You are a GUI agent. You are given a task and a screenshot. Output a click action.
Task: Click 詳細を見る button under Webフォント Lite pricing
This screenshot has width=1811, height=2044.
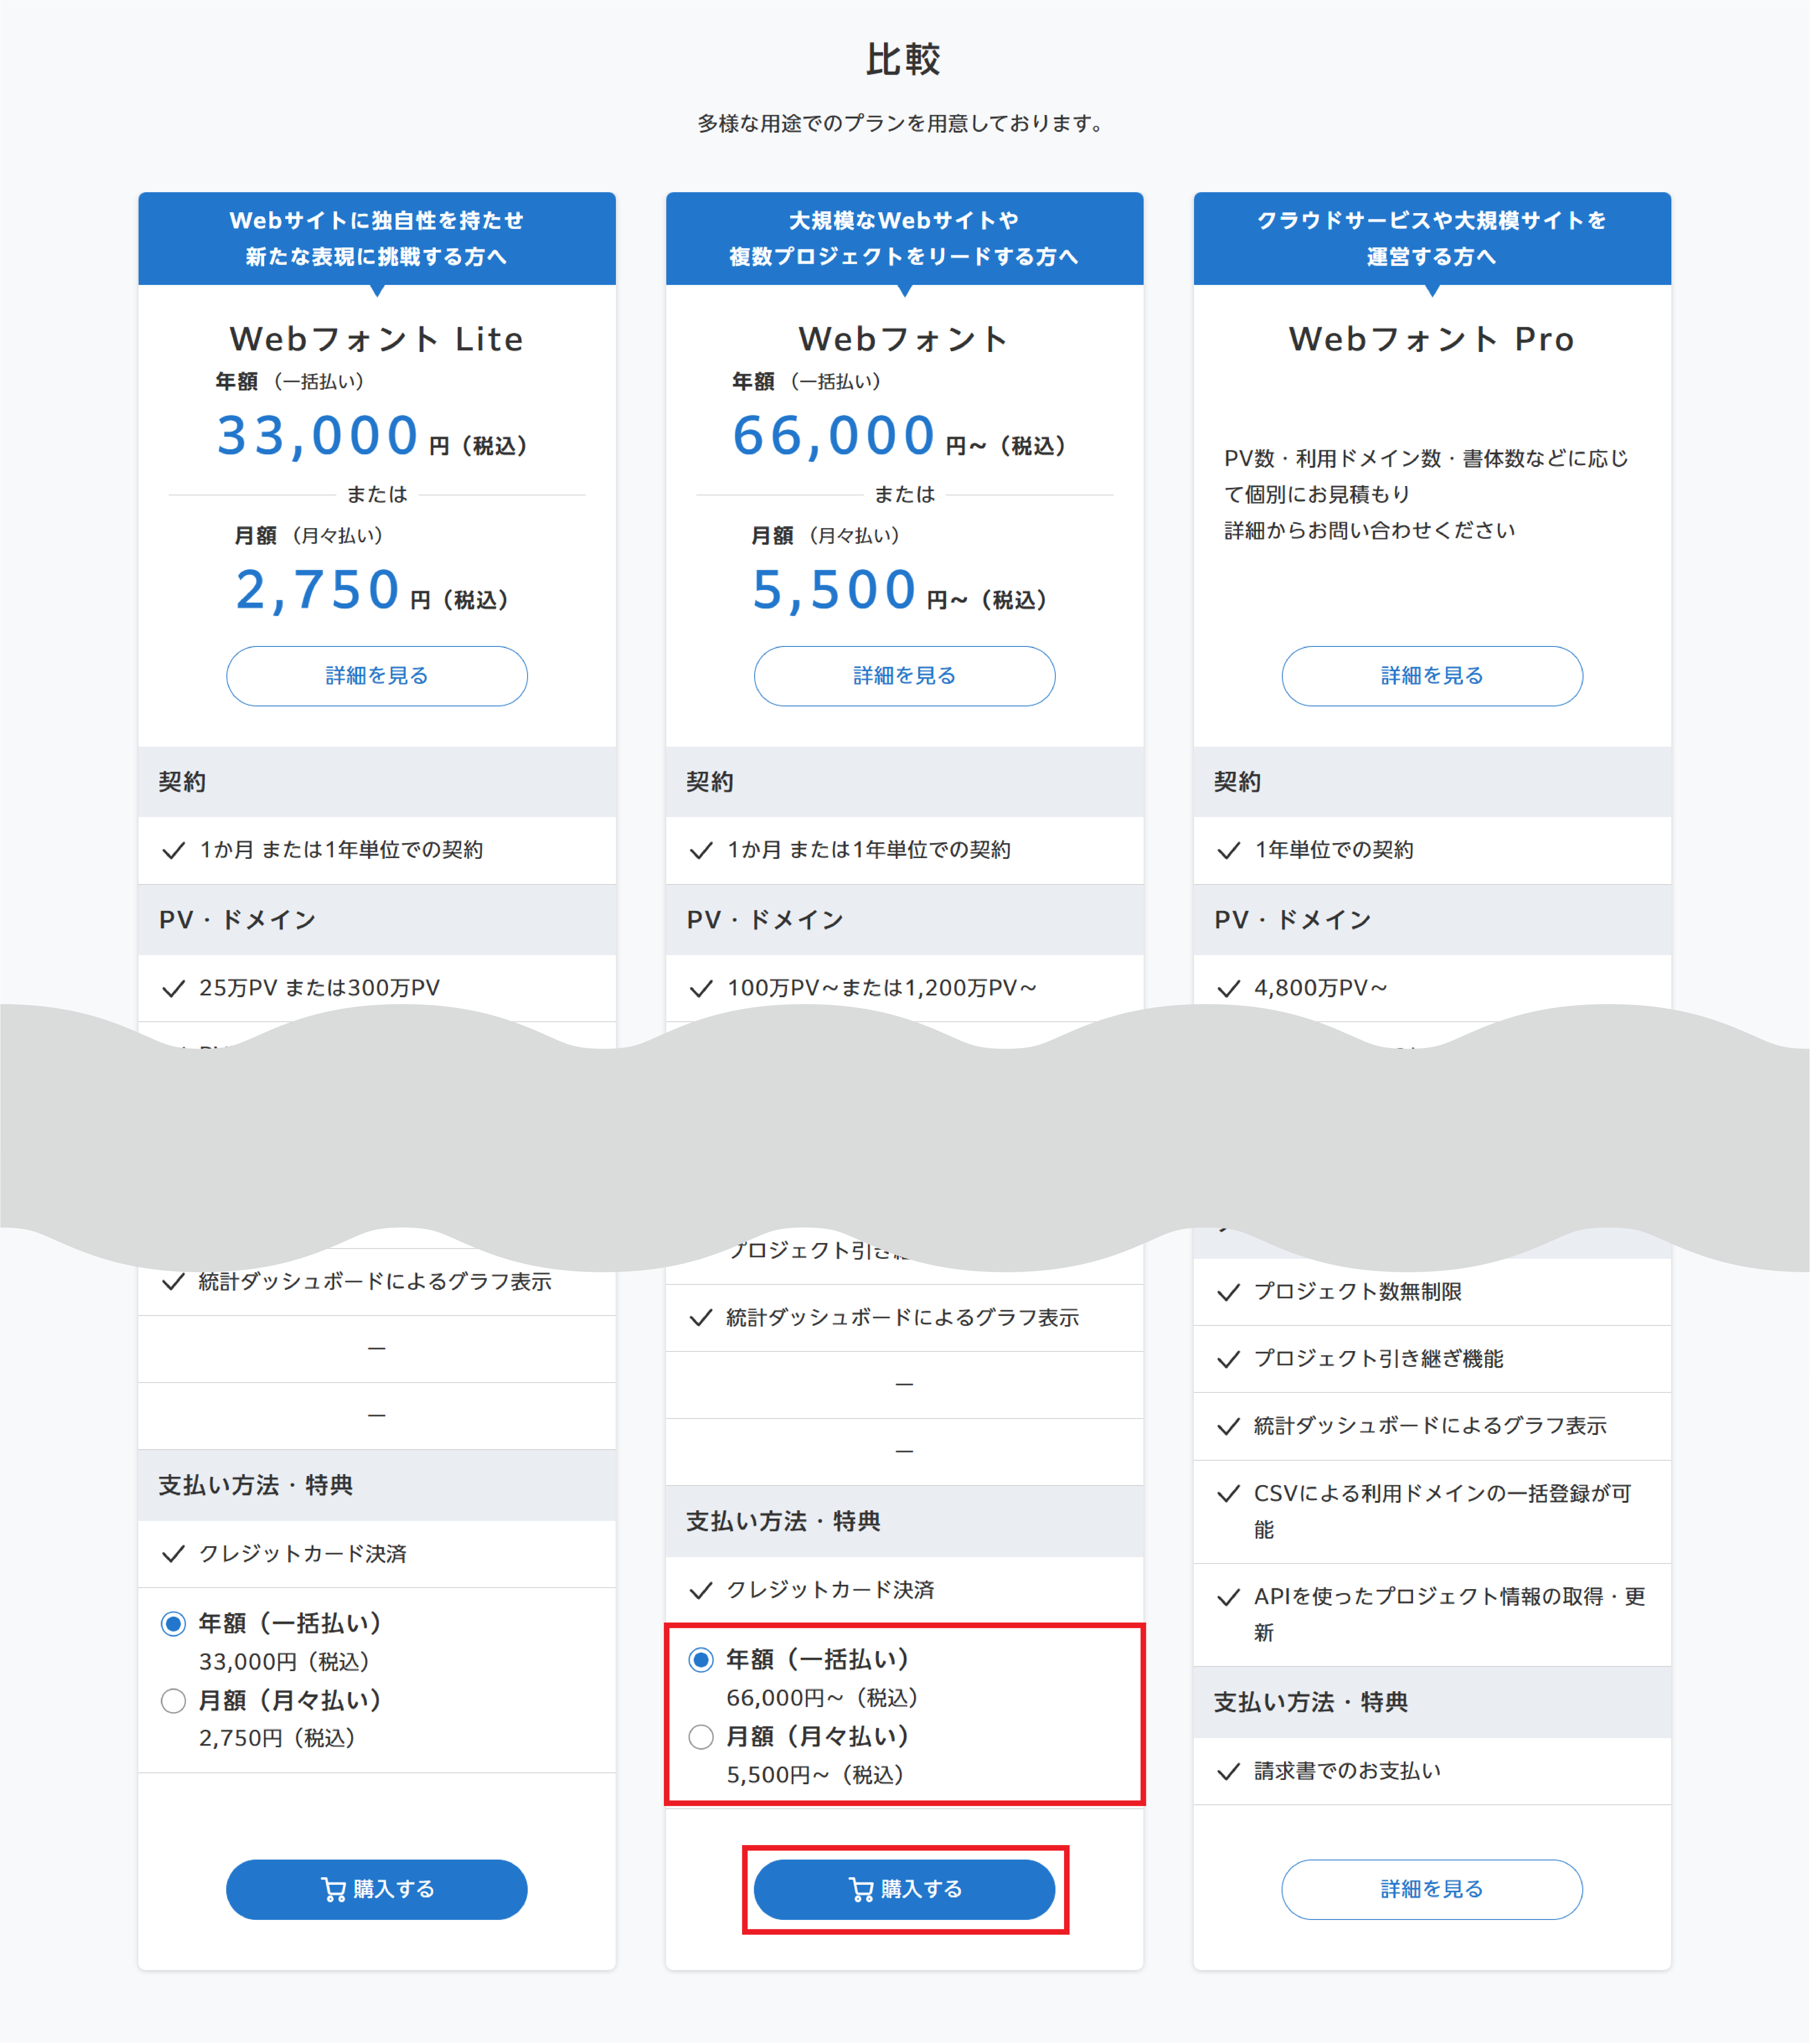(377, 676)
